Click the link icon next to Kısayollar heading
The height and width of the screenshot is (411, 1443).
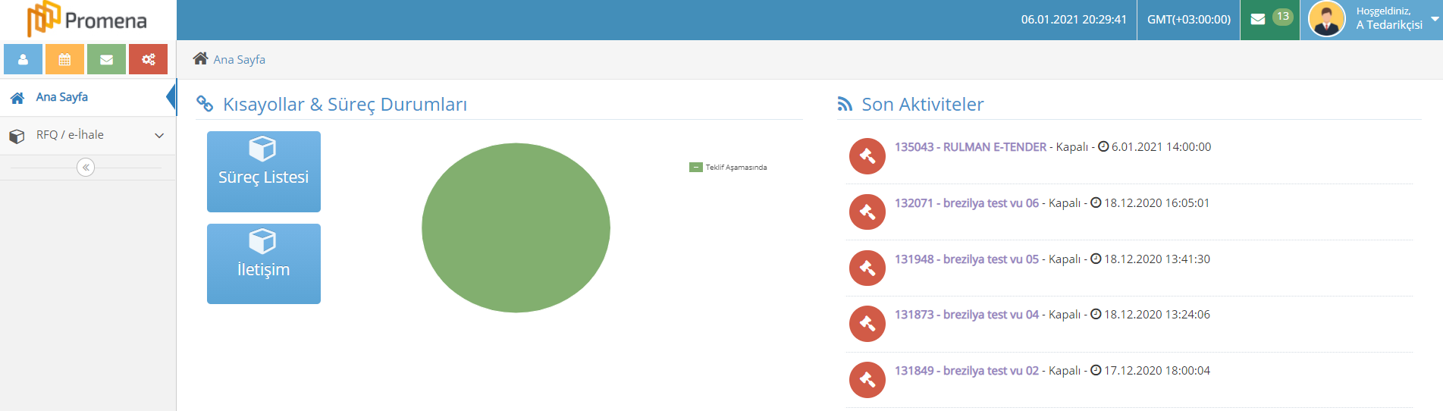pos(205,104)
